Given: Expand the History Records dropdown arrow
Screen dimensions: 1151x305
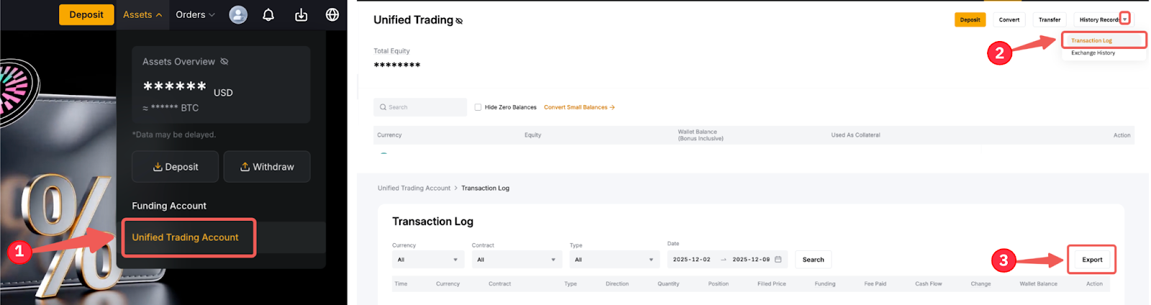Looking at the screenshot, I should pyautogui.click(x=1125, y=19).
